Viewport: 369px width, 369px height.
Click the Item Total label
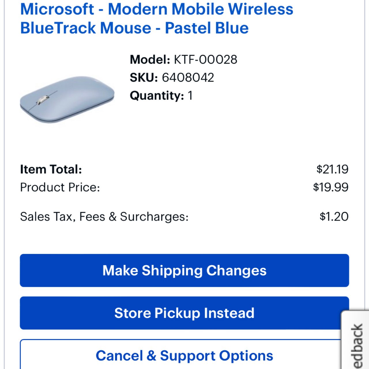(x=51, y=169)
